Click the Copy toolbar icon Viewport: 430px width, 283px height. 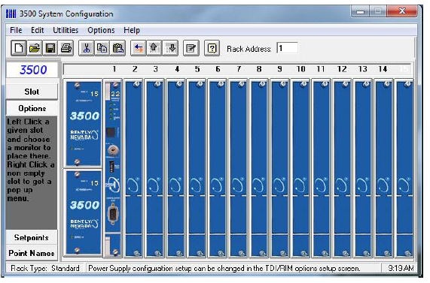[x=102, y=48]
